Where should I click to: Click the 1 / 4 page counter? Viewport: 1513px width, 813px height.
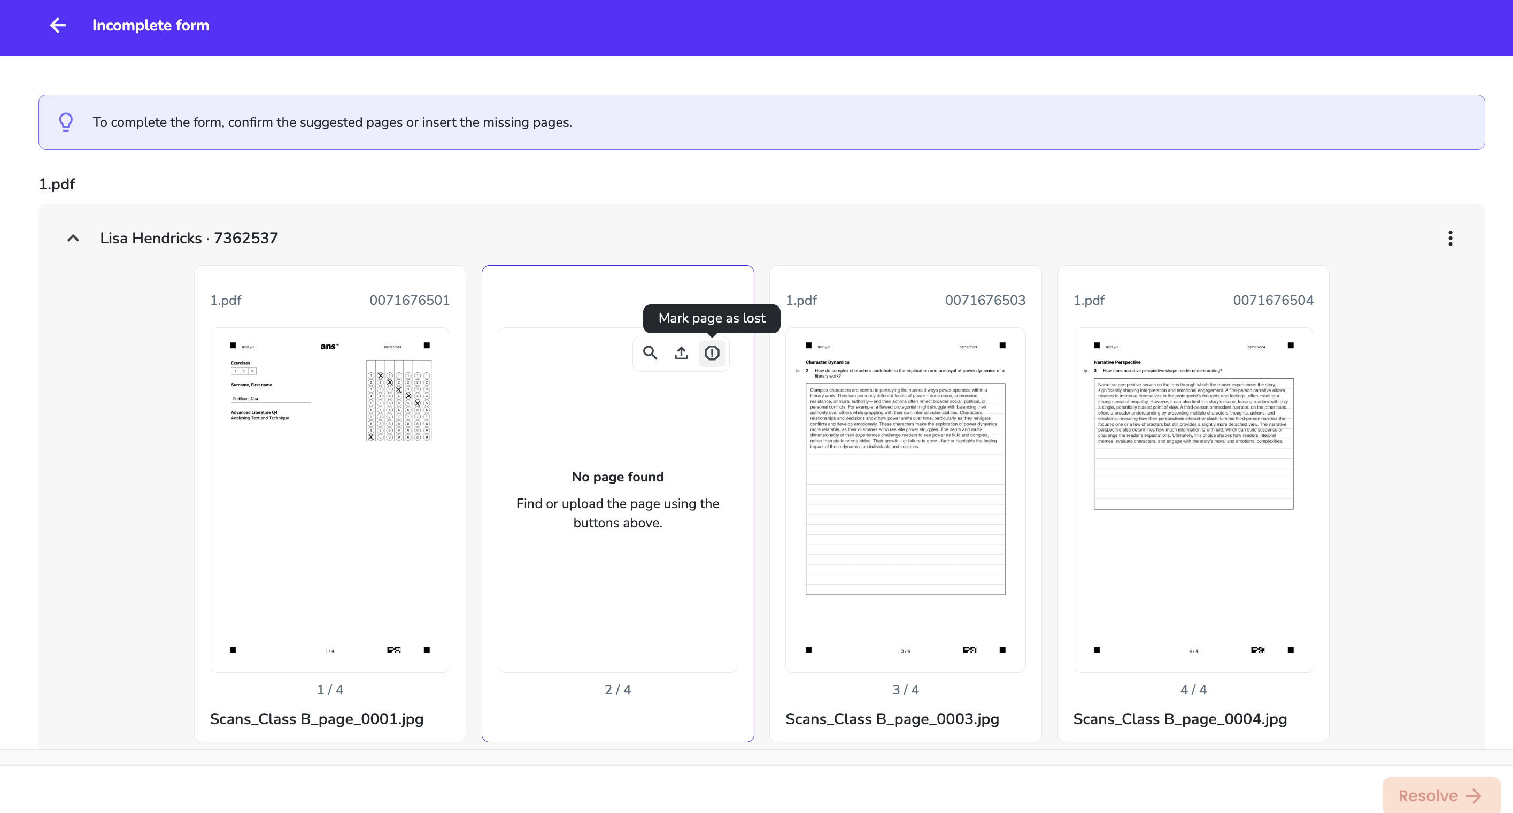pos(329,689)
